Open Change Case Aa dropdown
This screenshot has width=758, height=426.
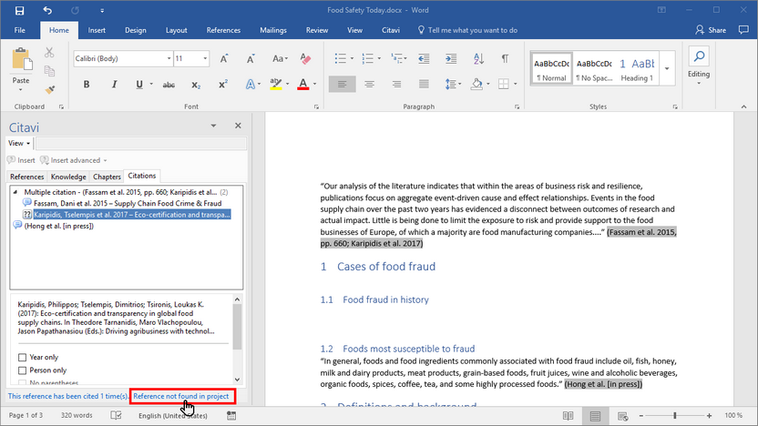pos(280,59)
